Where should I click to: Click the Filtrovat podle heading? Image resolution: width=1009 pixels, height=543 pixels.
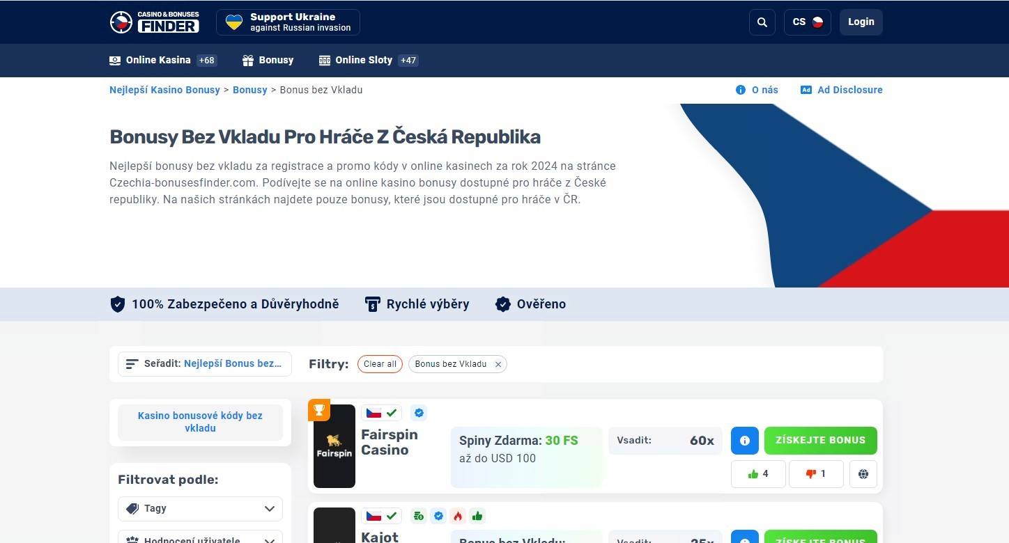[x=168, y=480]
